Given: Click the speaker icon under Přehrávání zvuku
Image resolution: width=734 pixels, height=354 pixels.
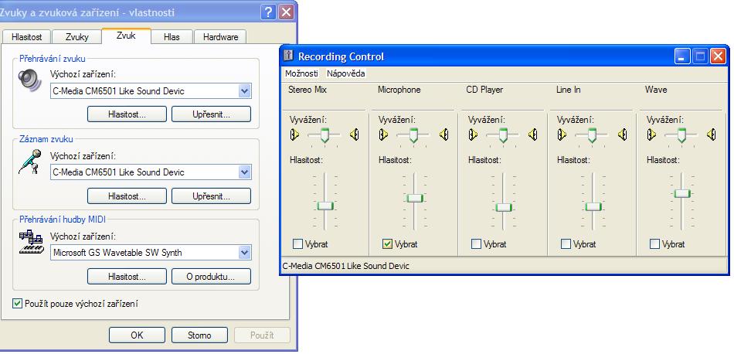Looking at the screenshot, I should (29, 79).
